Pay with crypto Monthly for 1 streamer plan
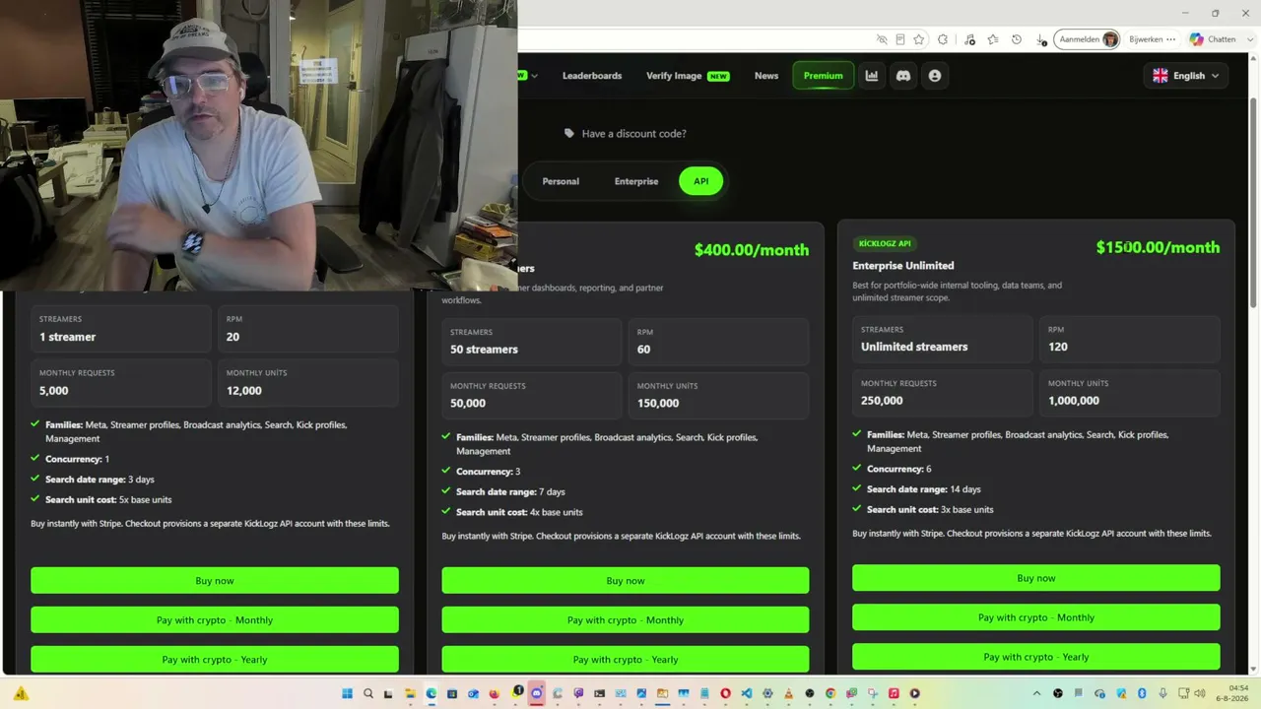The image size is (1261, 709). point(215,620)
